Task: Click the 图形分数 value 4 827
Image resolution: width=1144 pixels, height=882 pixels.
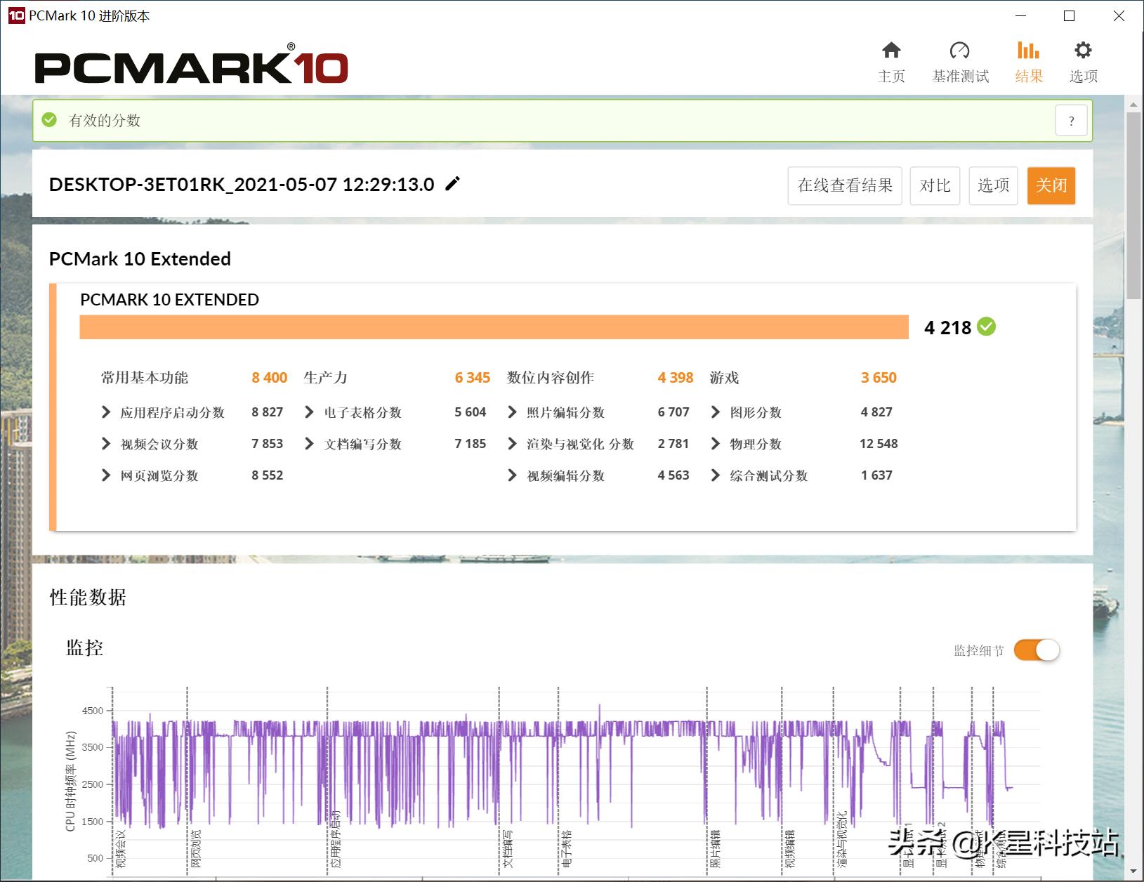Action: (x=876, y=412)
